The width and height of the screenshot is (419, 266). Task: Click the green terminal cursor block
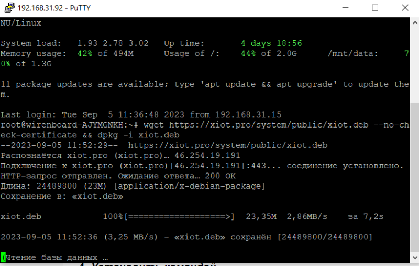(3, 257)
